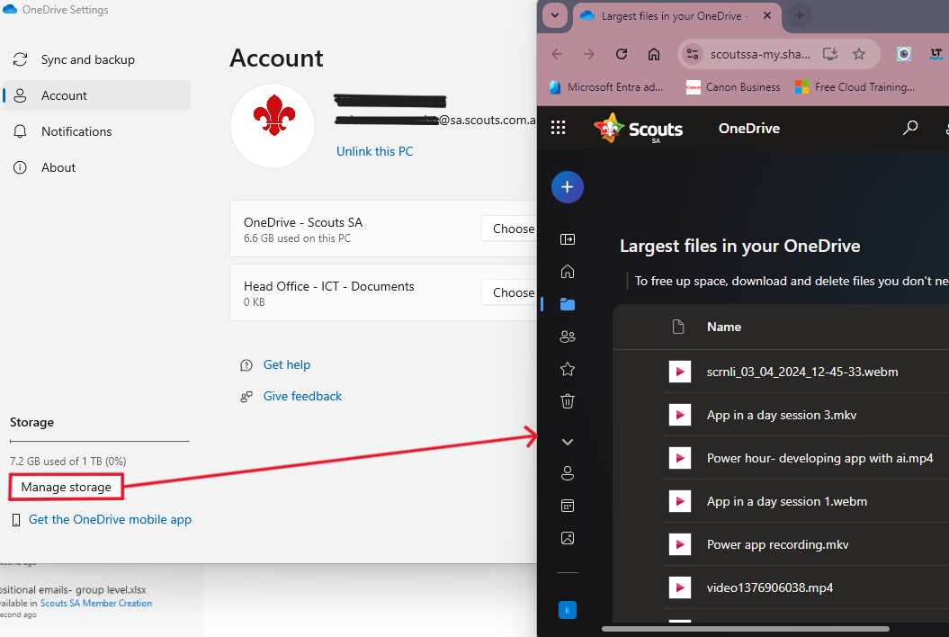Viewport: 949px width, 637px height.
Task: Click the scoutssa-my.sha... address bar
Action: coord(760,54)
